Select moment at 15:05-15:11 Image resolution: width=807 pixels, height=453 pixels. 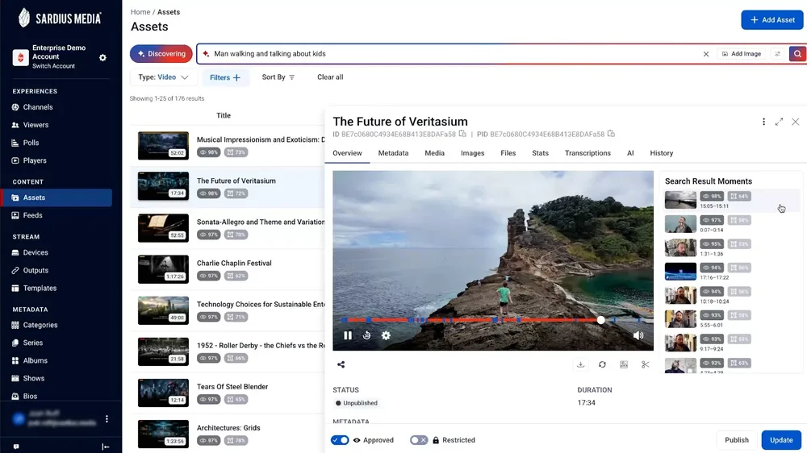coord(731,200)
